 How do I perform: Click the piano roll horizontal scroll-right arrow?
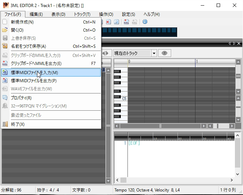click(x=204, y=126)
